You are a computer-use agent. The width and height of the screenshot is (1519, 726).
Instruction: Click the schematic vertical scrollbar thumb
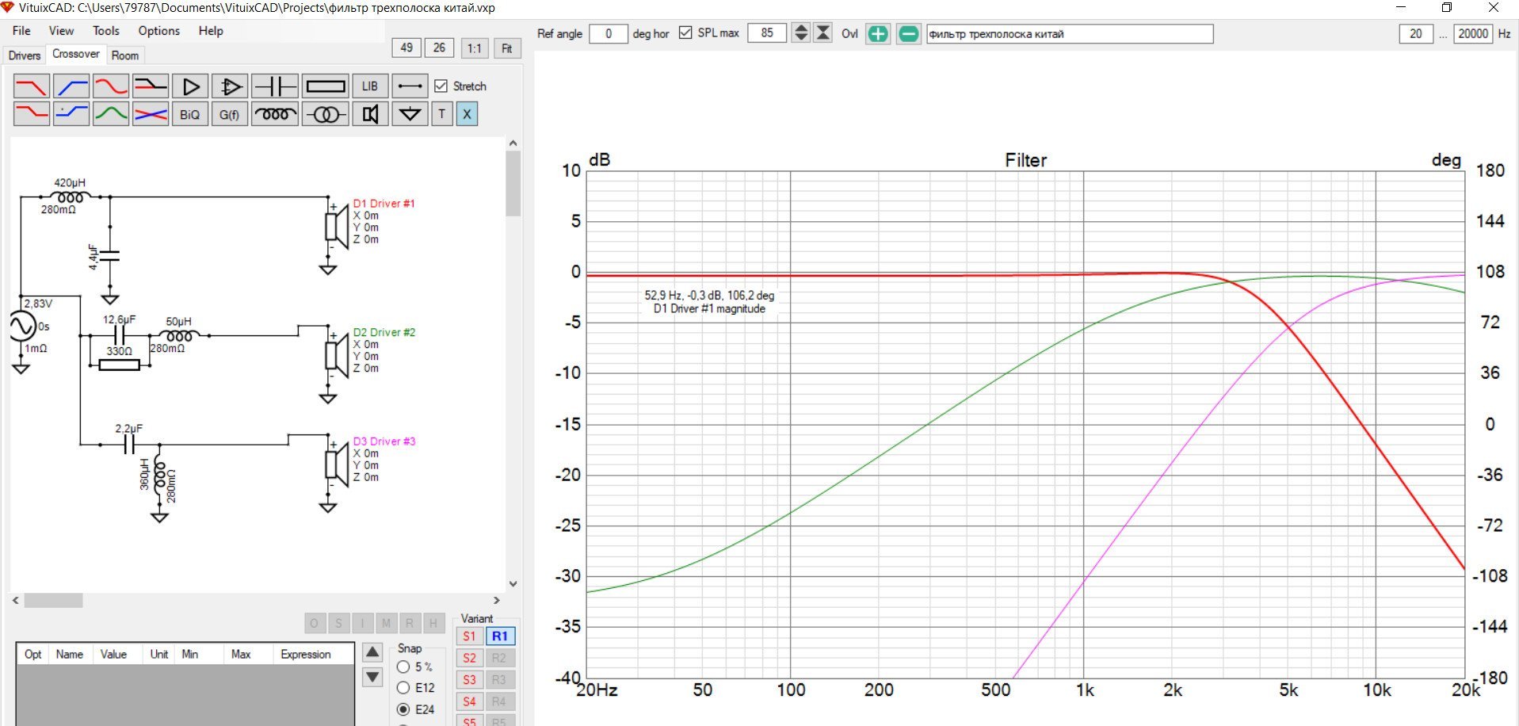pyautogui.click(x=513, y=182)
